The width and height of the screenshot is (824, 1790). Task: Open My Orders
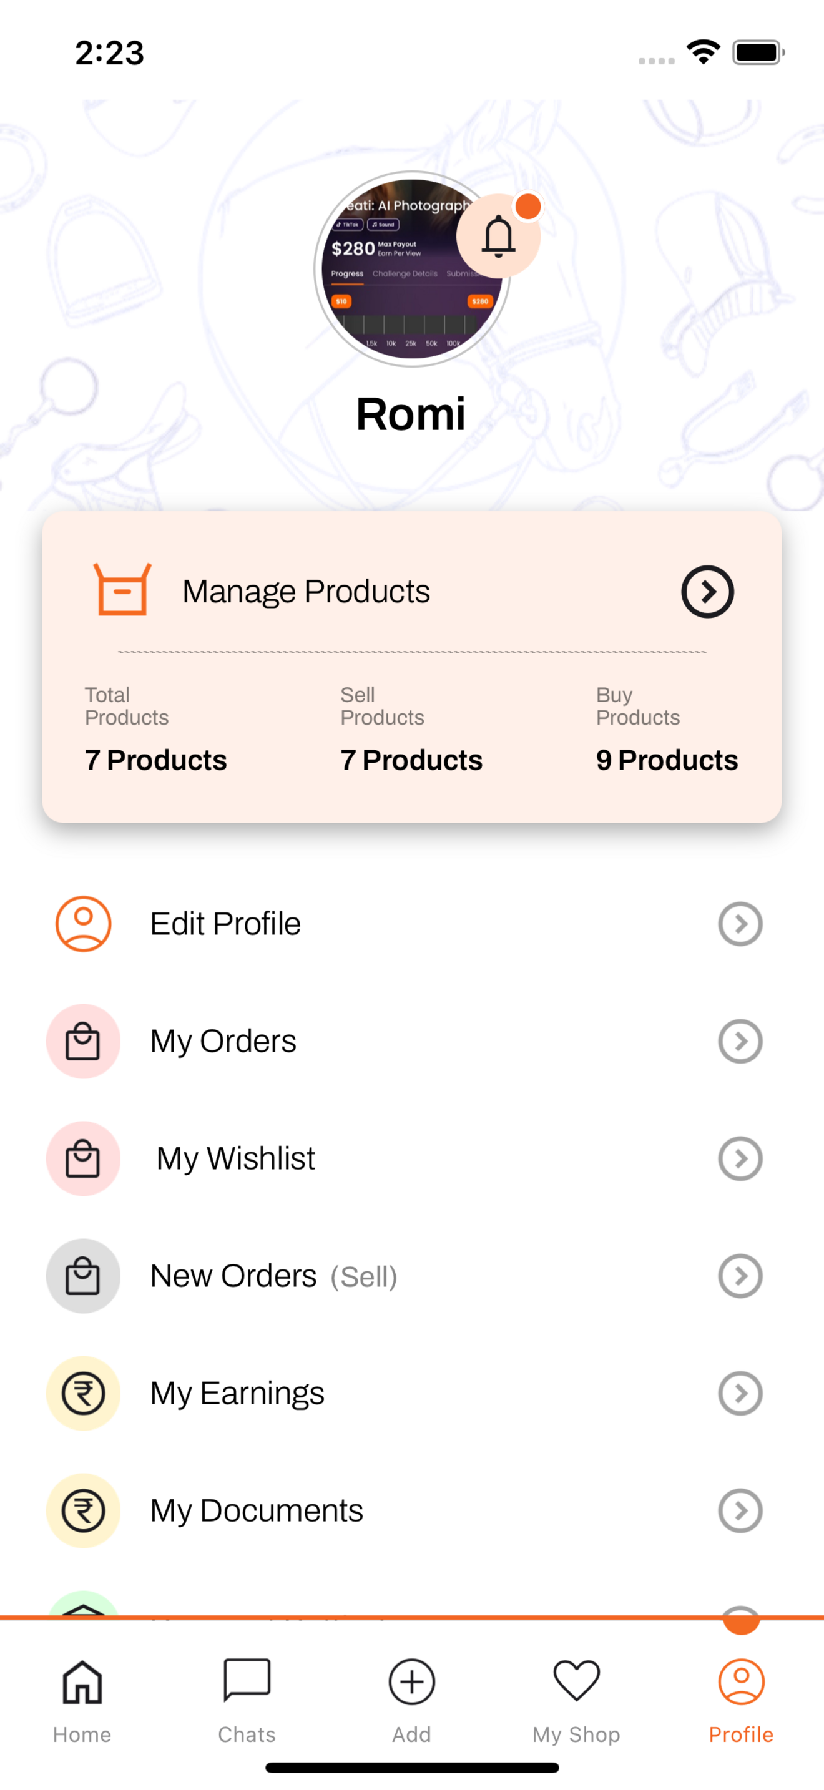pos(412,1041)
